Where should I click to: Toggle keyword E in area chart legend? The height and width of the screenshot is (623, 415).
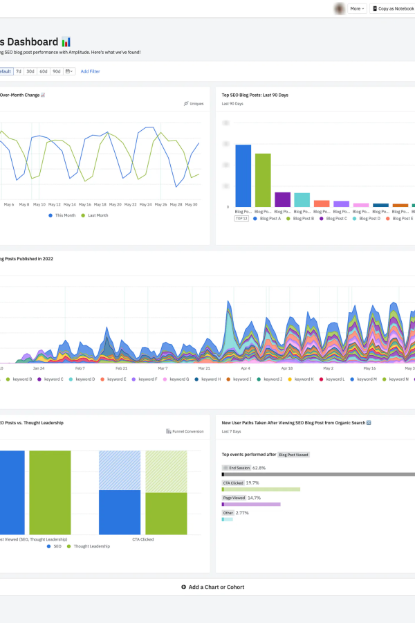click(x=113, y=379)
